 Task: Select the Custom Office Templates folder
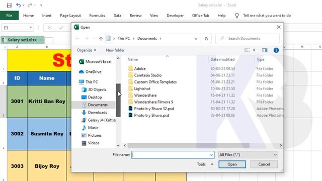click(152, 82)
